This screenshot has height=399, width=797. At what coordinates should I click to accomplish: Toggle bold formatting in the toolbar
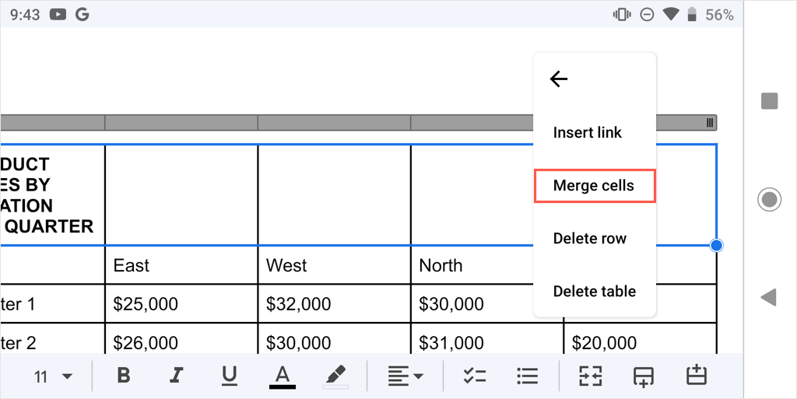[x=123, y=376]
